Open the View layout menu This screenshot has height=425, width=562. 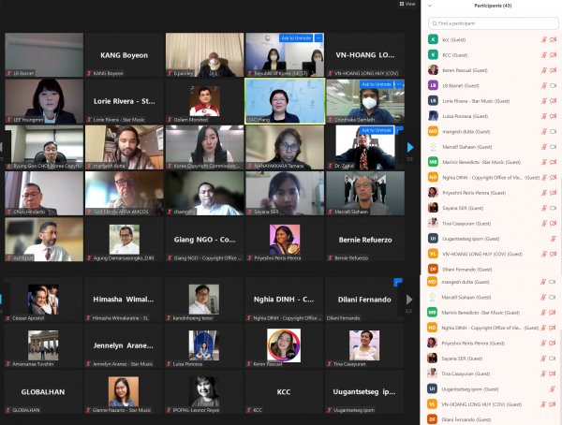(x=407, y=4)
